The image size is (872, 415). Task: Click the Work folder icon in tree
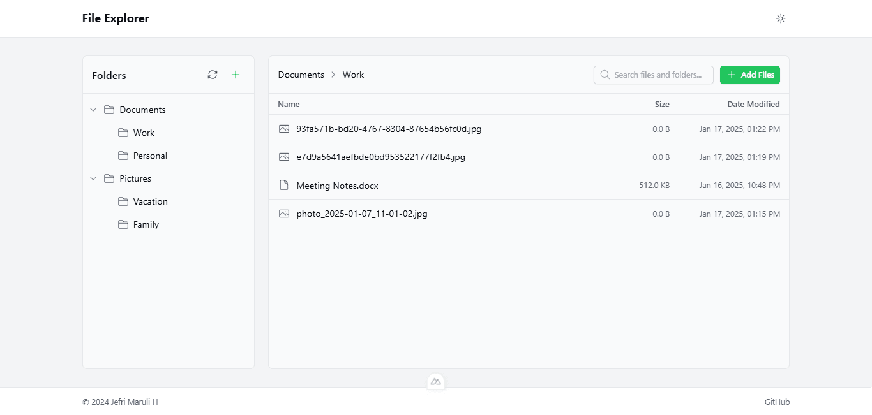pos(123,133)
